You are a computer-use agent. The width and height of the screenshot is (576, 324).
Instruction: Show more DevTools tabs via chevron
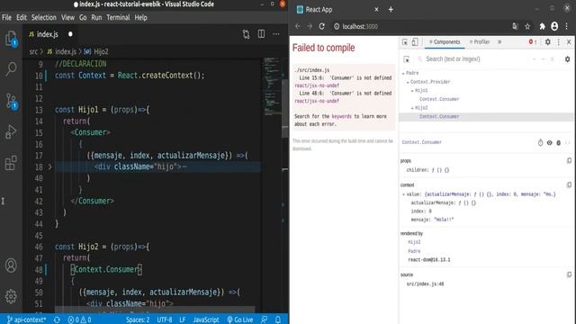pyautogui.click(x=499, y=42)
